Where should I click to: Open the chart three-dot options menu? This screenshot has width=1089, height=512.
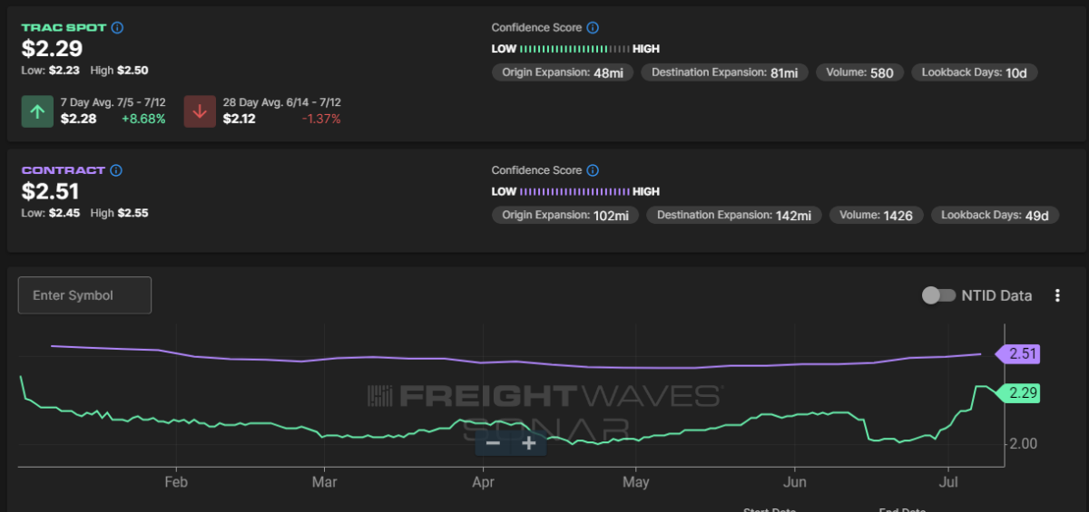click(1057, 295)
